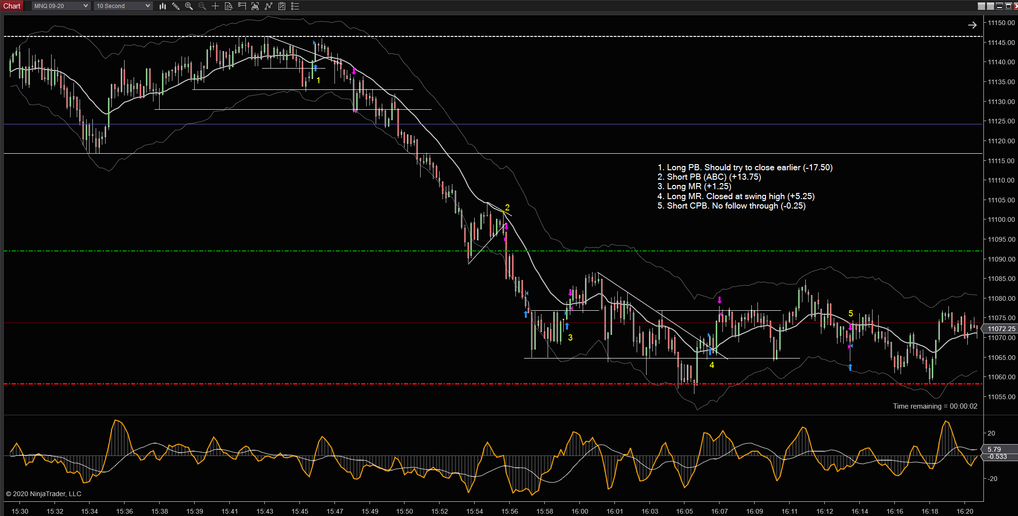Enable the crosshair cursor icon
The width and height of the screenshot is (1018, 516).
click(215, 6)
